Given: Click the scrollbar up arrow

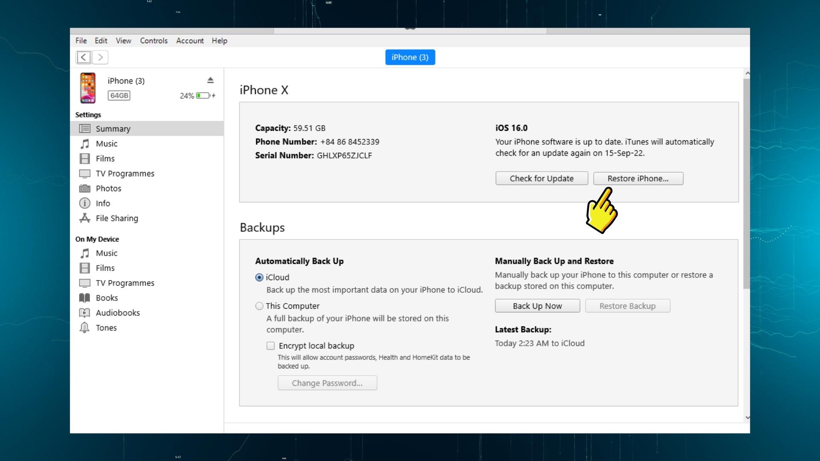Looking at the screenshot, I should coord(747,73).
